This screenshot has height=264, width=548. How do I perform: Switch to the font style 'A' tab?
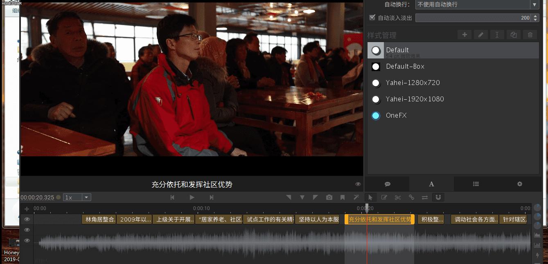click(x=431, y=184)
